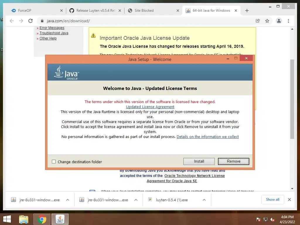Image resolution: width=300 pixels, height=225 pixels.
Task: Open Oracle Technology Network License link
Action: pos(195,176)
